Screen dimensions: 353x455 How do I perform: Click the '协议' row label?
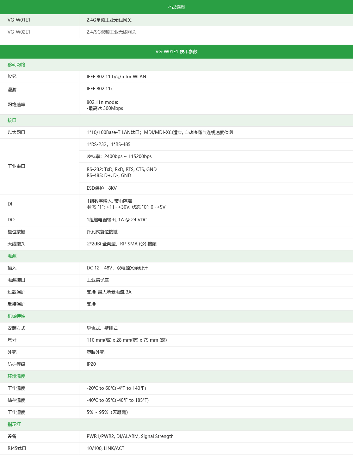12,76
